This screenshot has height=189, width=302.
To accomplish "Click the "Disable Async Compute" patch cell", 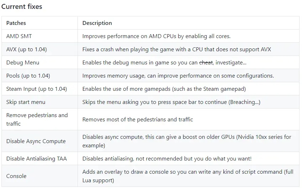I will (36, 141).
